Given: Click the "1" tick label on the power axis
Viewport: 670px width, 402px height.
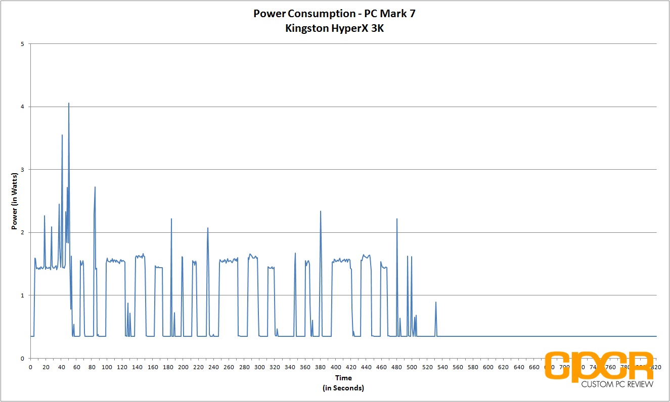Looking at the screenshot, I should tap(22, 295).
